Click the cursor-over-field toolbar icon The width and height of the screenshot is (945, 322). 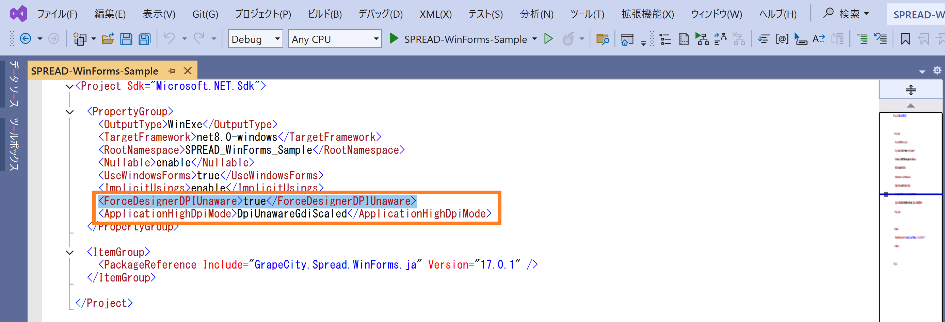[800, 39]
